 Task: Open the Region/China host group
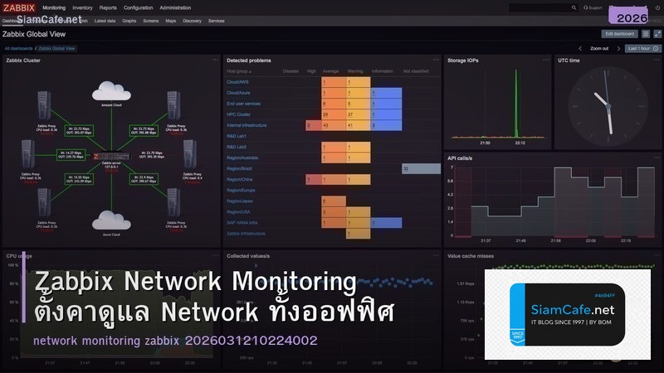(x=239, y=179)
